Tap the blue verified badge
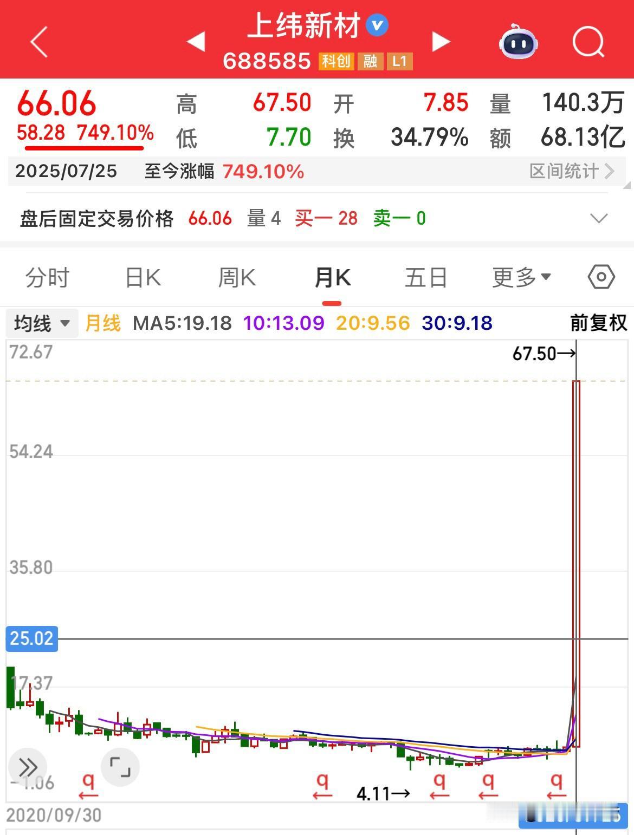634x835 pixels. pyautogui.click(x=377, y=25)
